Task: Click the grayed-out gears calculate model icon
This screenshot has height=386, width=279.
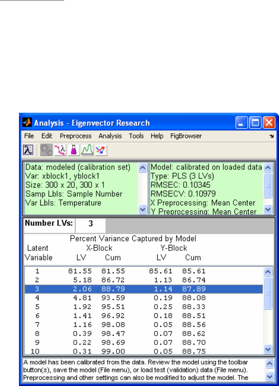Action: 46,150
